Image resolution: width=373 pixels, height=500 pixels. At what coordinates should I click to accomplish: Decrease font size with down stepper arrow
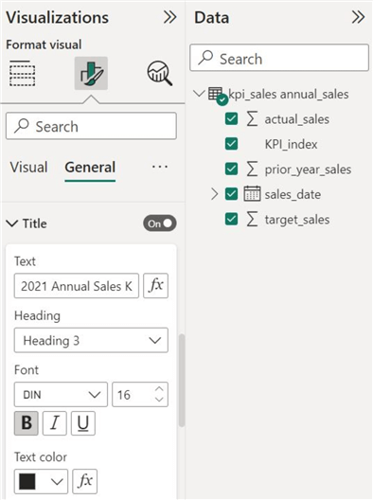click(x=159, y=400)
